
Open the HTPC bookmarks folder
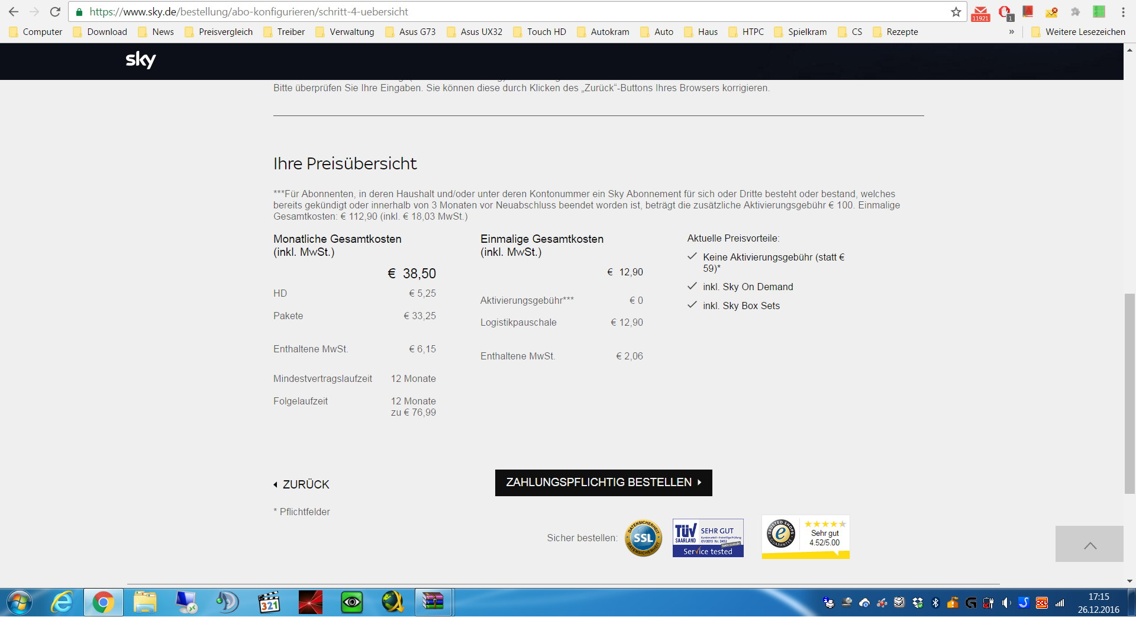746,32
